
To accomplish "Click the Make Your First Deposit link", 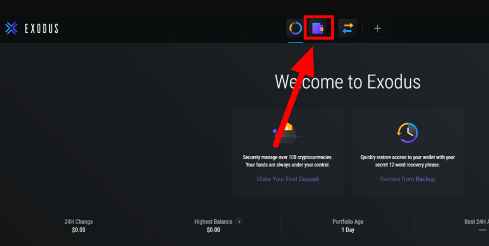I will [287, 179].
